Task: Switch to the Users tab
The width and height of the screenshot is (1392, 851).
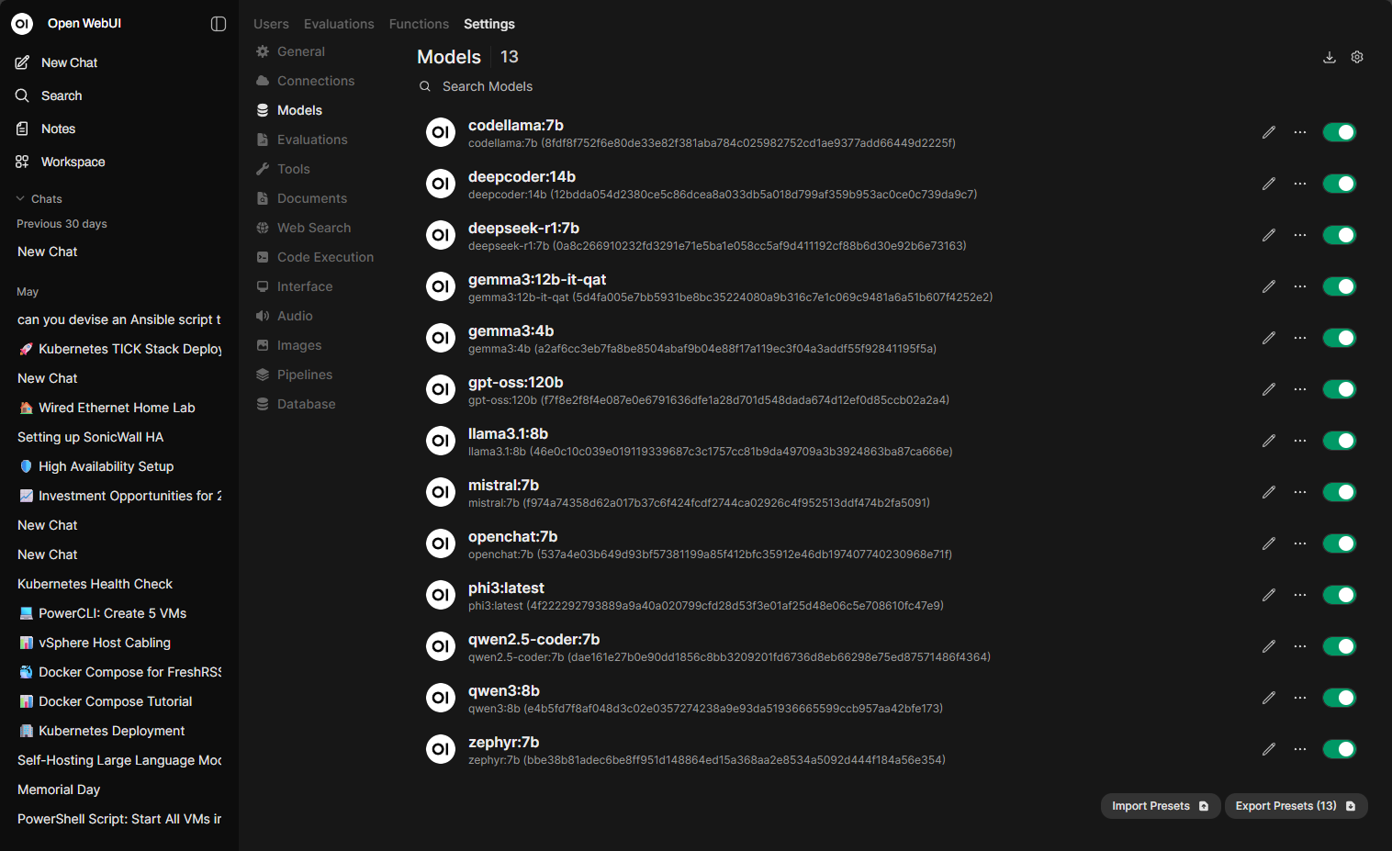Action: (271, 24)
